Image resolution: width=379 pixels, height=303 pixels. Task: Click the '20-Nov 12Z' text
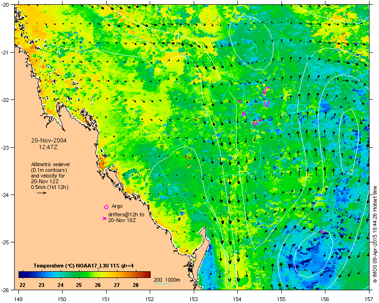coord(45,181)
